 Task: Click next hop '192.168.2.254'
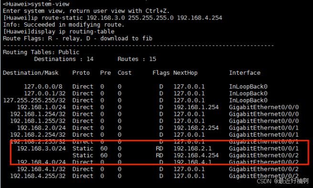tap(196, 128)
